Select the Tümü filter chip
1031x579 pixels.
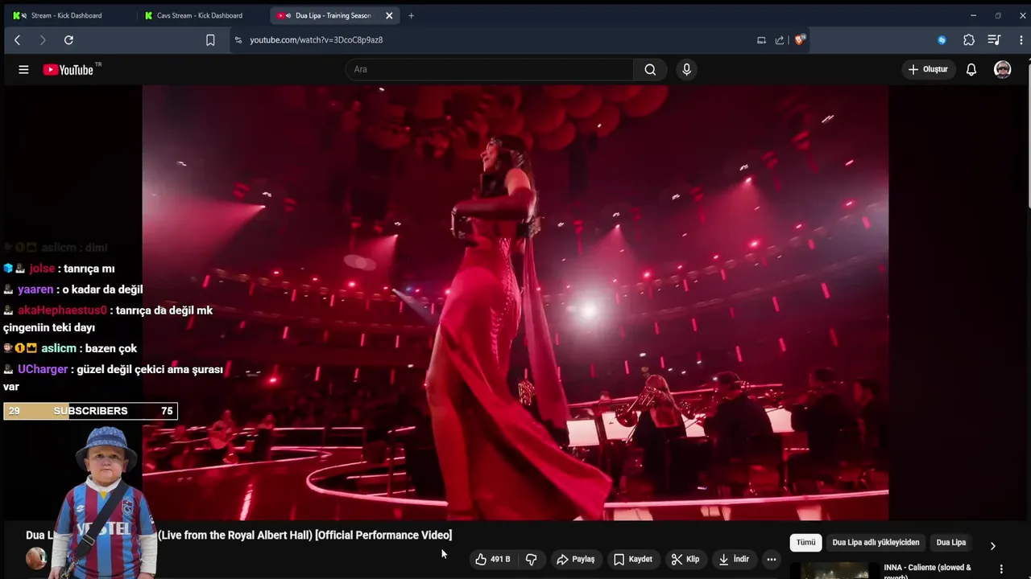pos(806,542)
